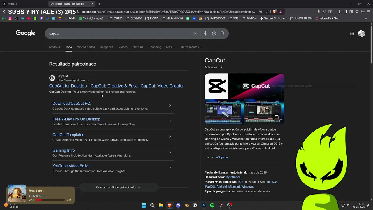
Task: Open the browser hamburger menu
Action: point(369,12)
